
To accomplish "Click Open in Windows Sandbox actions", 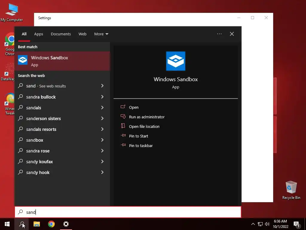I will [134, 108].
